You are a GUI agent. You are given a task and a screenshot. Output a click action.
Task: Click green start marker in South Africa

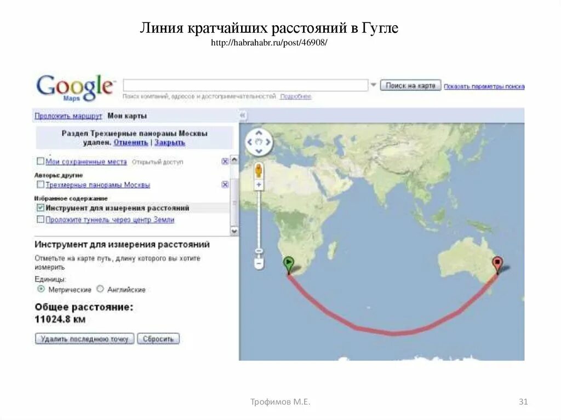(288, 265)
